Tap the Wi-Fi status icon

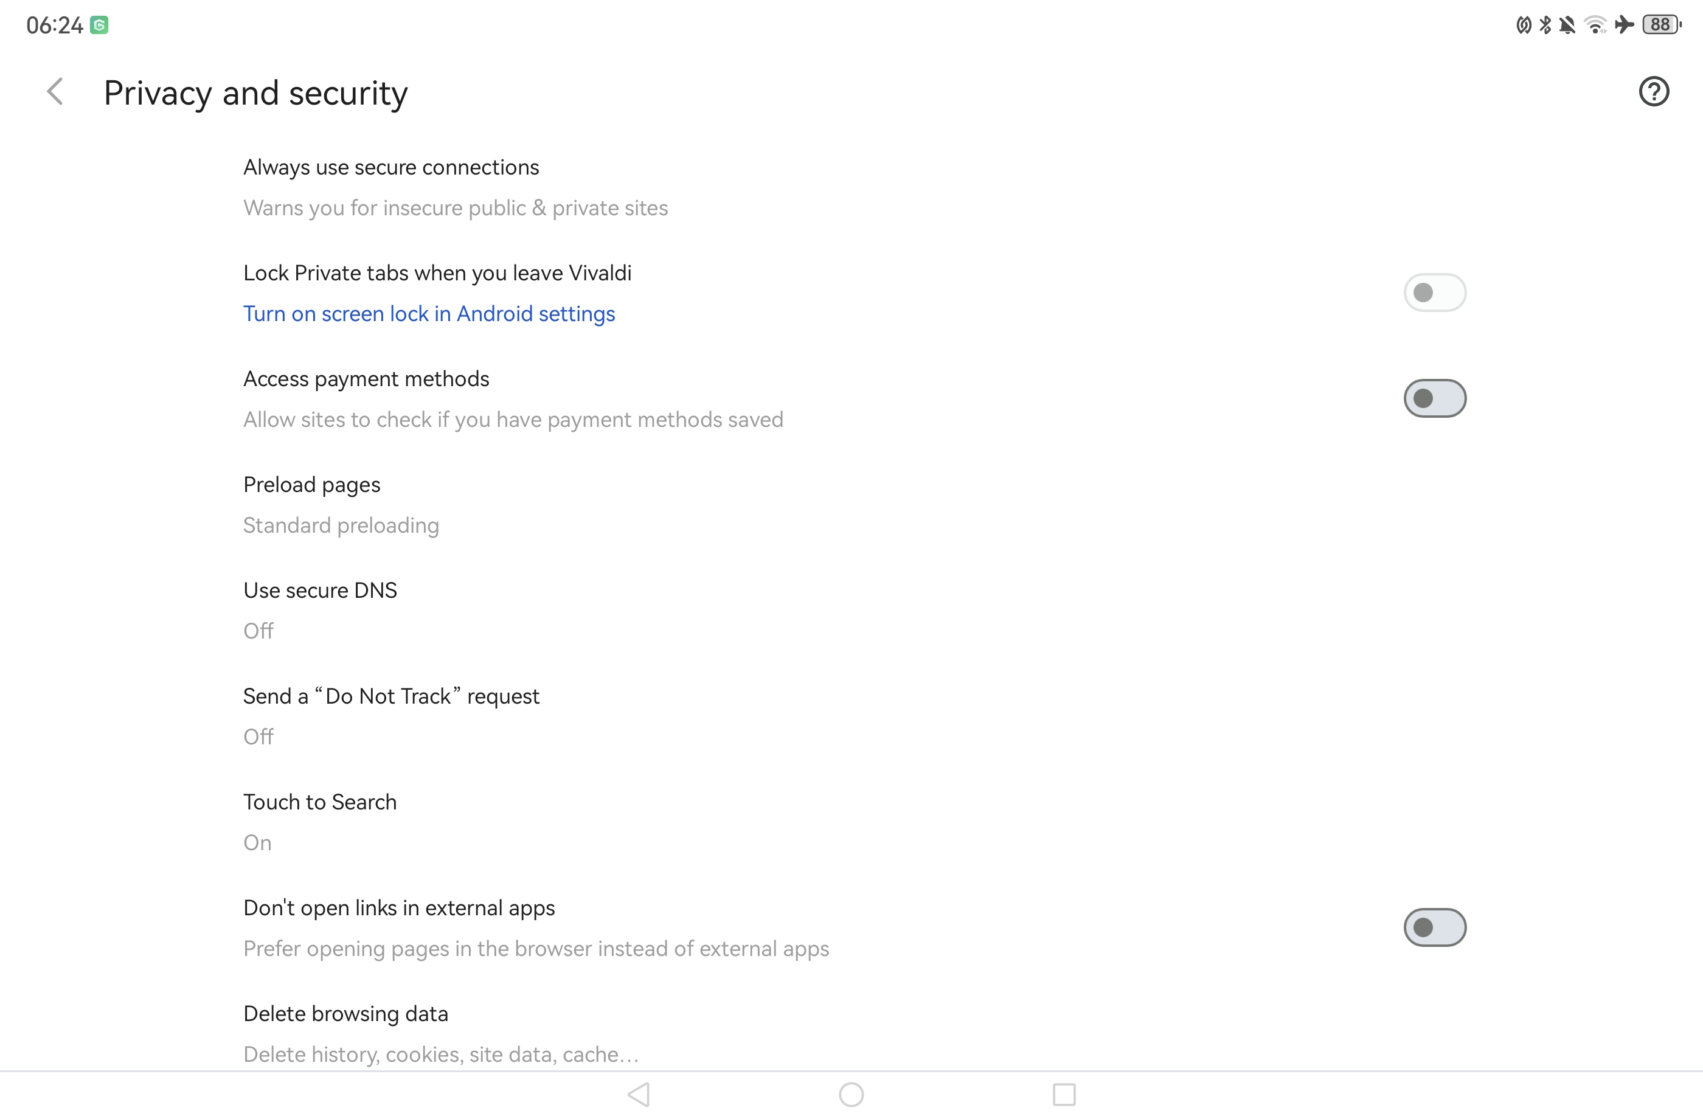pyautogui.click(x=1595, y=25)
